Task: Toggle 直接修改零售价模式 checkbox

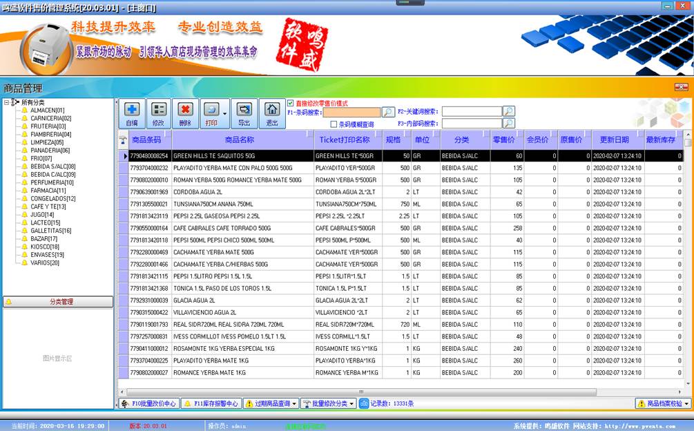Action: (x=291, y=103)
